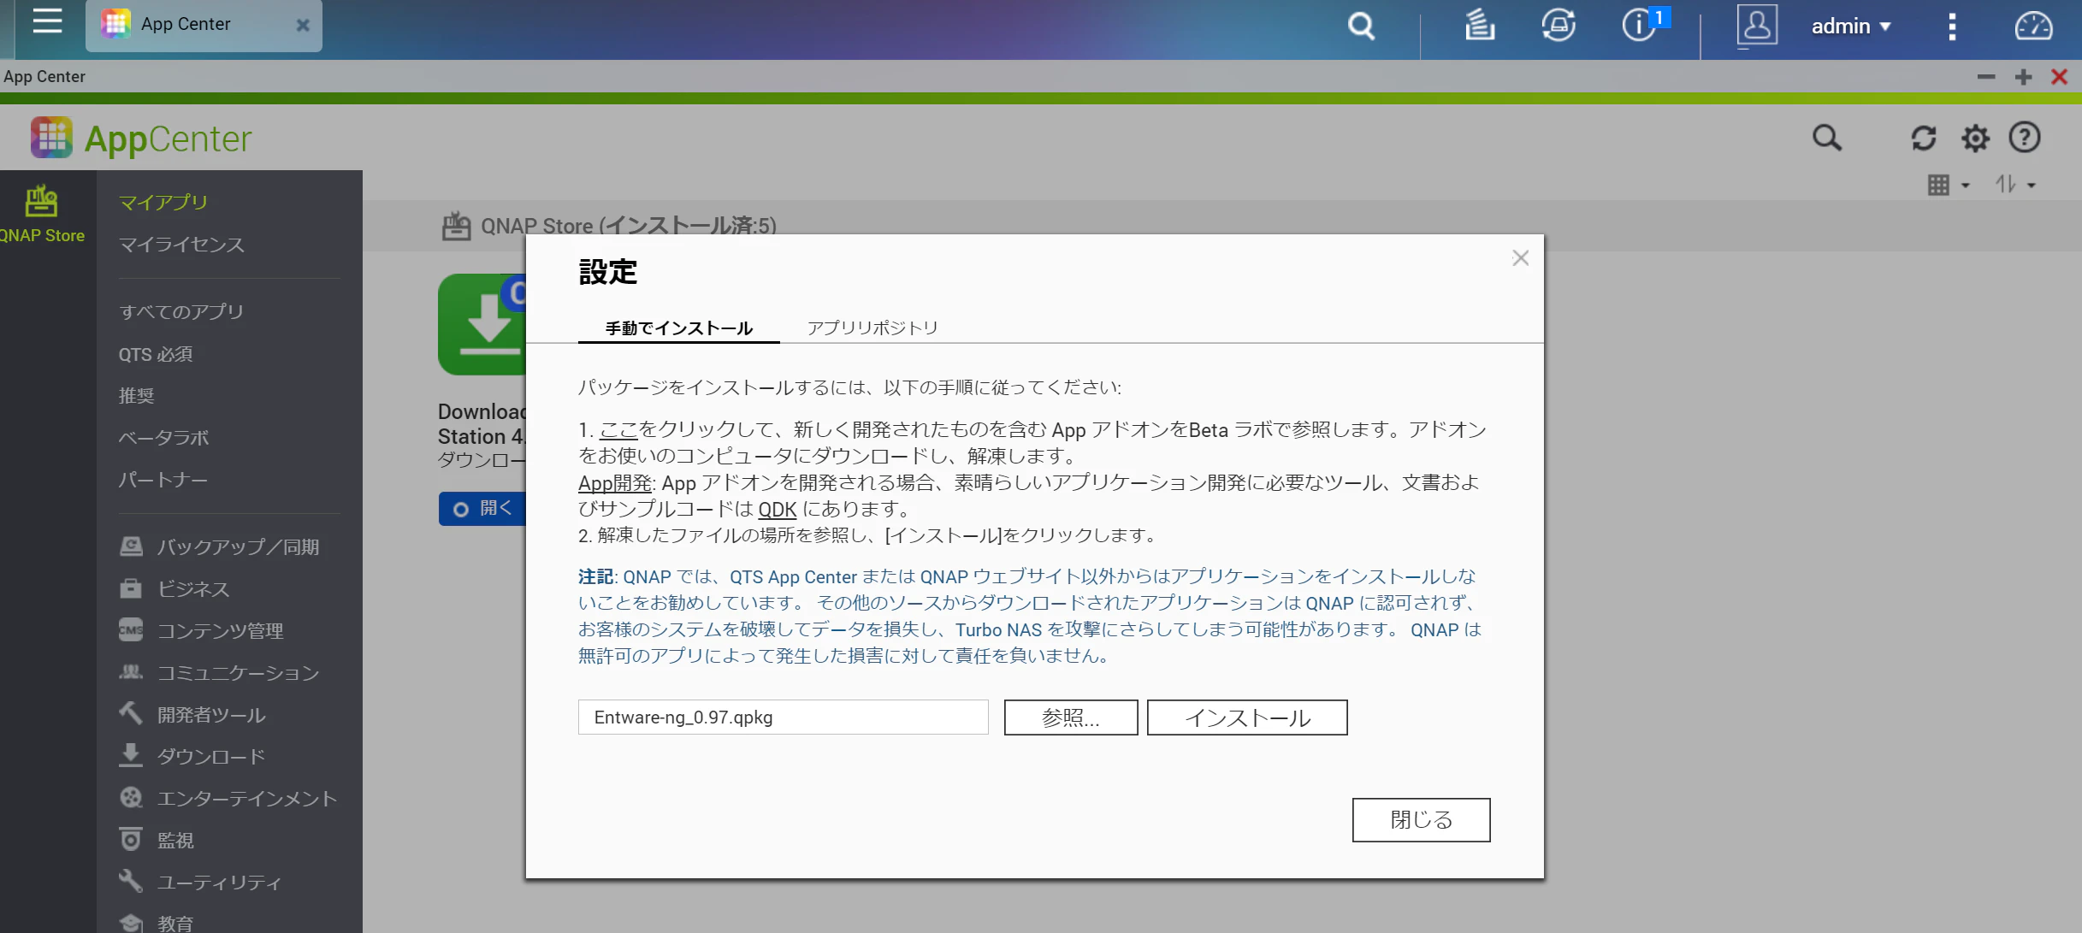Open external devices icon in top bar

point(1559,25)
